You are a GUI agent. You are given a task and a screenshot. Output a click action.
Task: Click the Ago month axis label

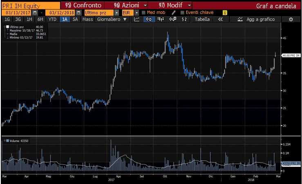pyautogui.click(x=119, y=176)
